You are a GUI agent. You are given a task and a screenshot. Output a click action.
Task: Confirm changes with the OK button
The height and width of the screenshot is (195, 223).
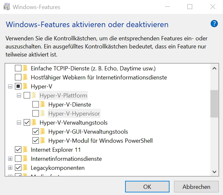[x=147, y=187]
